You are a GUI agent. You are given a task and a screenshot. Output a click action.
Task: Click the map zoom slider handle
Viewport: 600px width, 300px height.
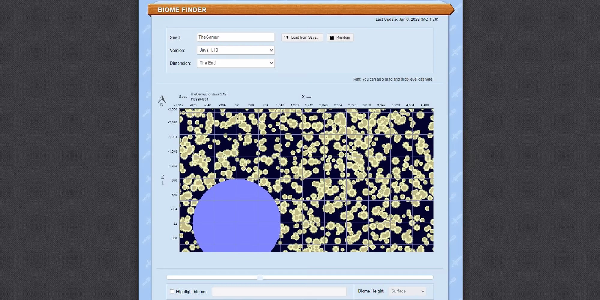[260, 277]
